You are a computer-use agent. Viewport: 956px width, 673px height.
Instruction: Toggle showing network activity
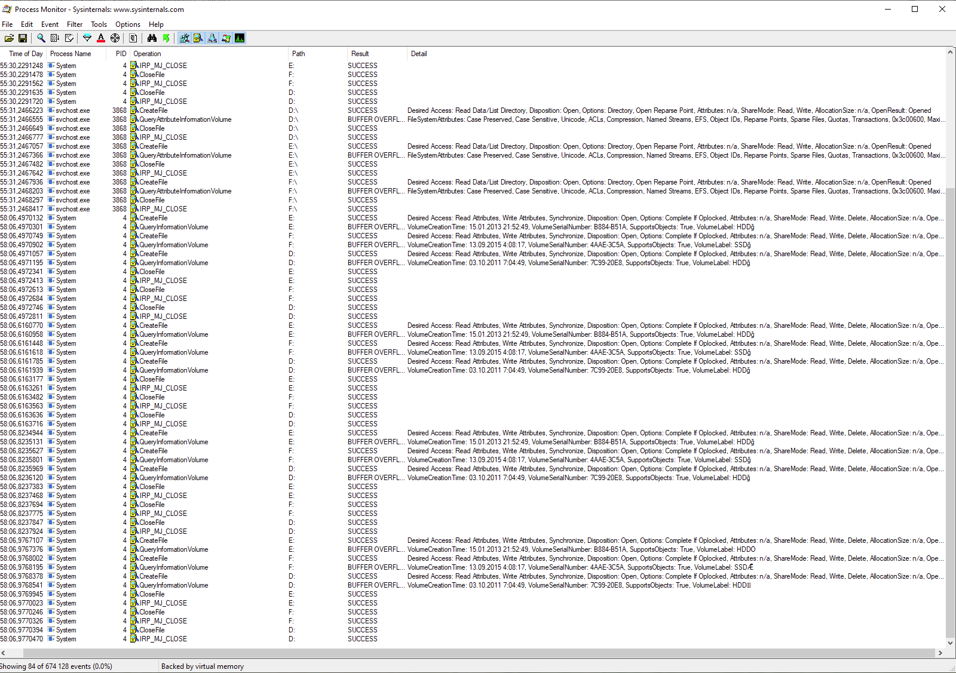coord(213,38)
